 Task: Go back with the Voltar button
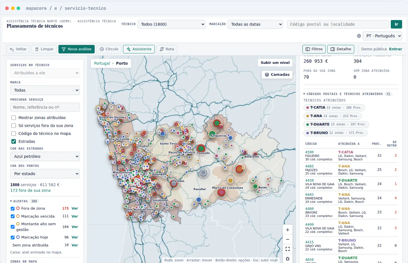[18, 49]
